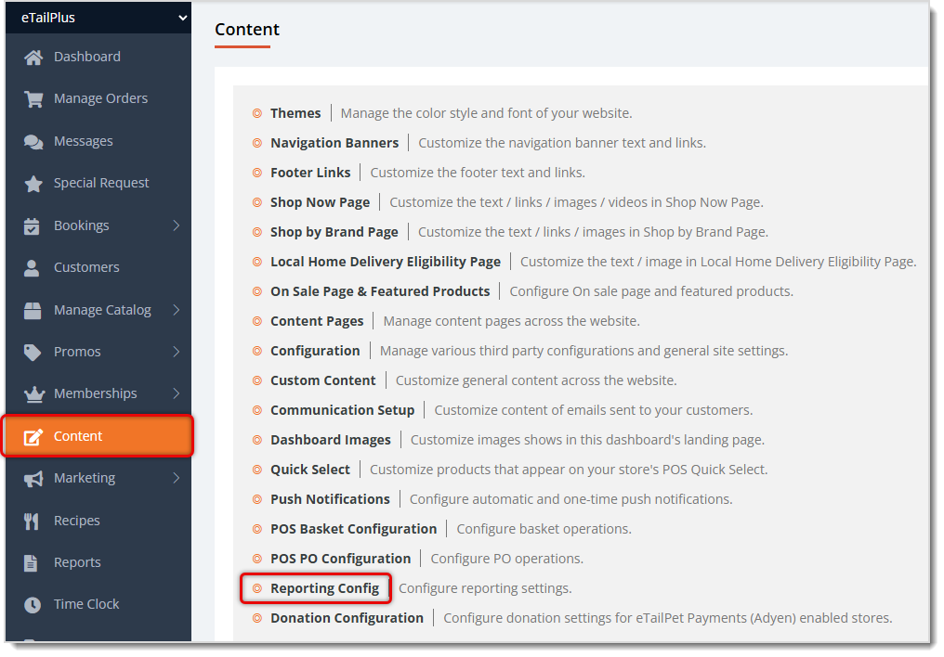This screenshot has height=657, width=944.
Task: Select Special Request in the sidebar
Action: [x=101, y=183]
